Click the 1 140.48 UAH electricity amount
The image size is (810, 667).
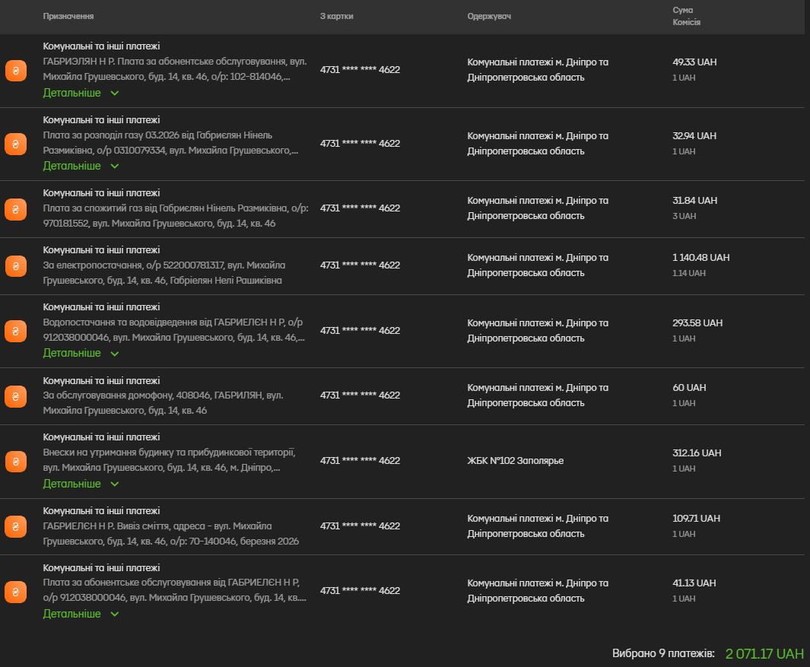700,258
